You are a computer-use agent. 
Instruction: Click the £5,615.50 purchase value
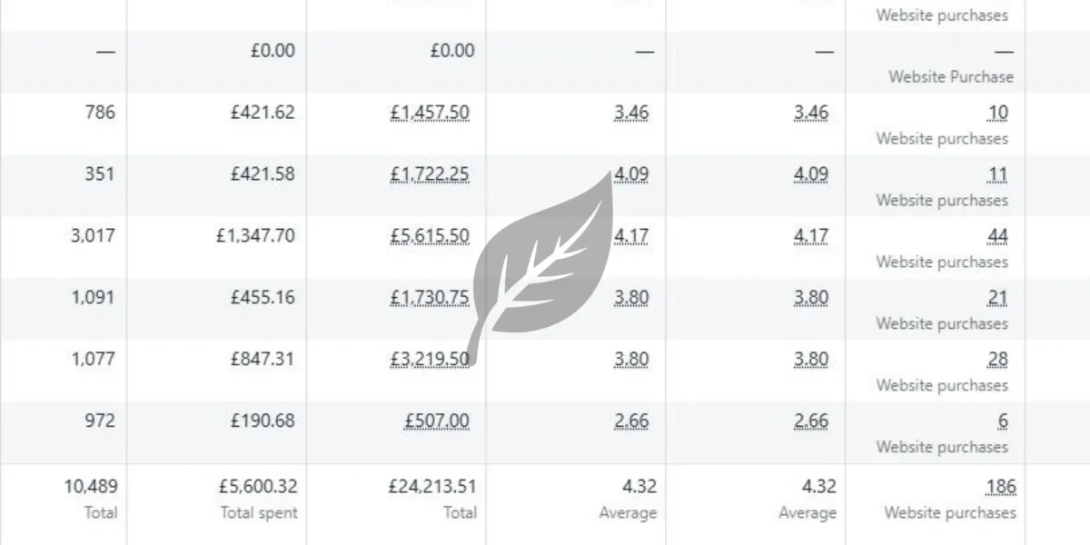coord(430,236)
